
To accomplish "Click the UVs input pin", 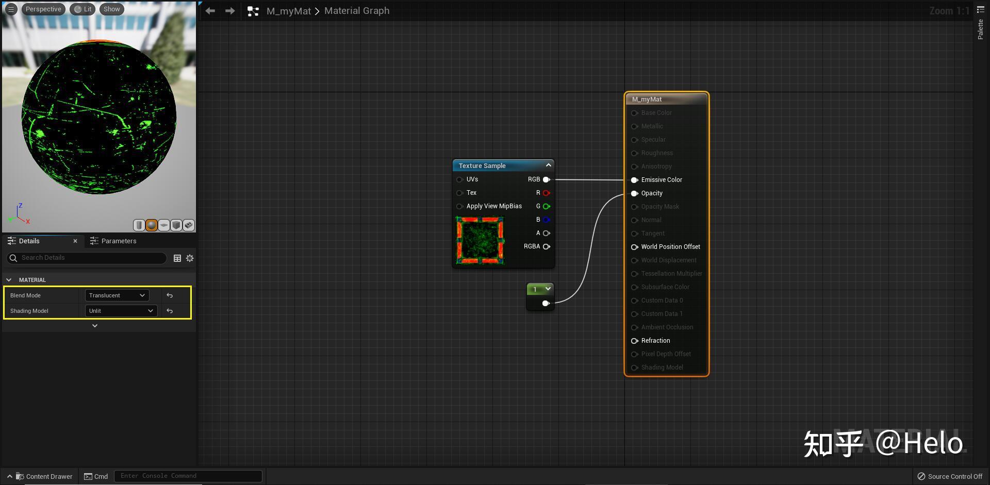I will click(459, 179).
